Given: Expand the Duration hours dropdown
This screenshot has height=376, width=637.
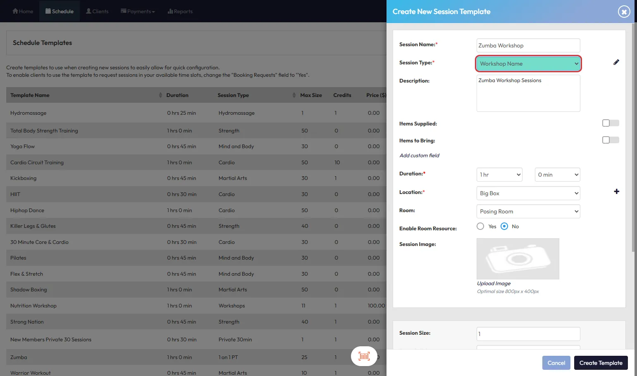Looking at the screenshot, I should point(499,175).
